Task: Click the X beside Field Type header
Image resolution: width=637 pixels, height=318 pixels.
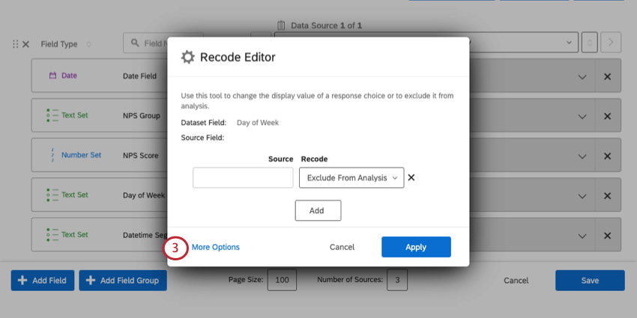Action: (x=25, y=44)
